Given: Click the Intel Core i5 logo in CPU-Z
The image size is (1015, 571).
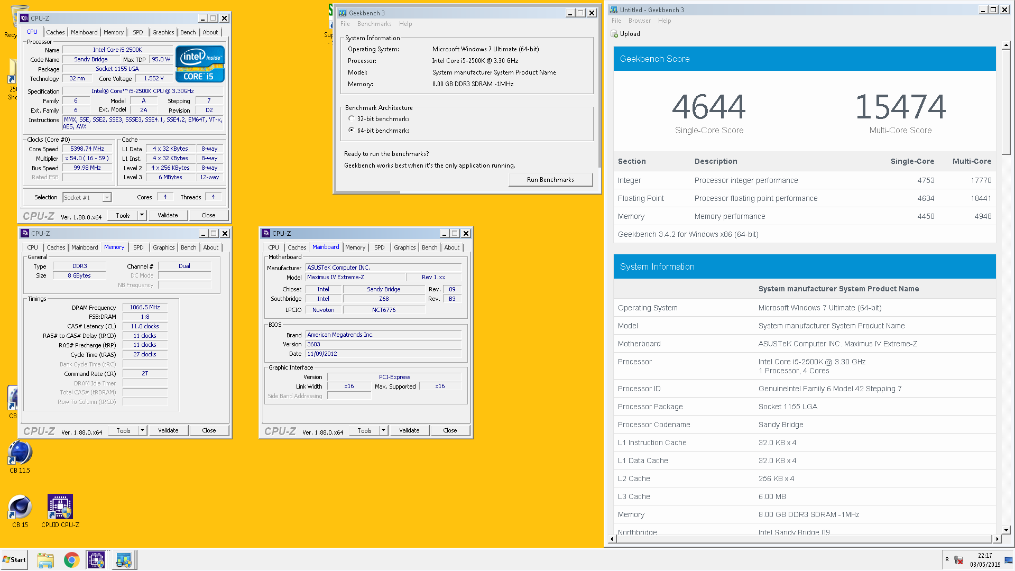Looking at the screenshot, I should (x=200, y=64).
